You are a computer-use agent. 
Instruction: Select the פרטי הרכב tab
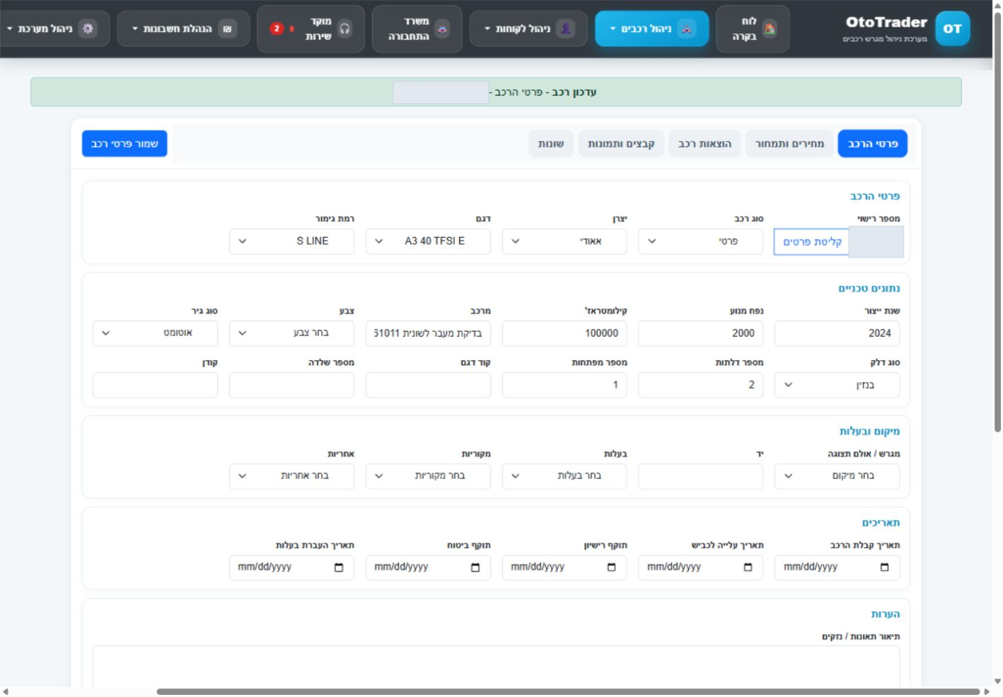pos(872,144)
